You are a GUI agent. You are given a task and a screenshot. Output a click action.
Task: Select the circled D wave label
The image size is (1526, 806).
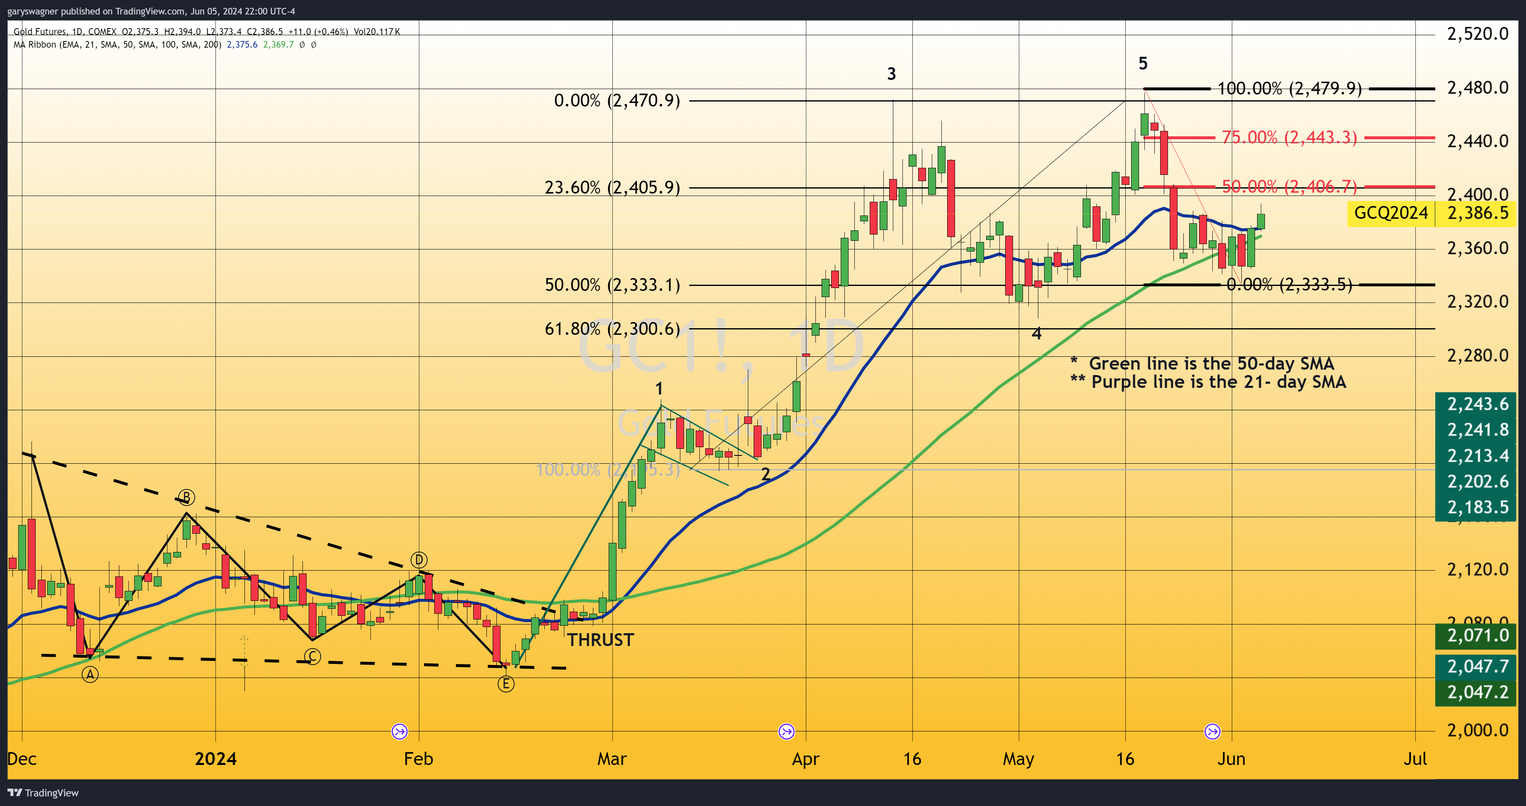419,559
